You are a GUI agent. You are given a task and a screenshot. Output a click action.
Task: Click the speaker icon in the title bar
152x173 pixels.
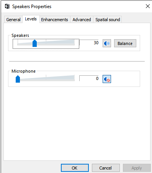click(7, 6)
